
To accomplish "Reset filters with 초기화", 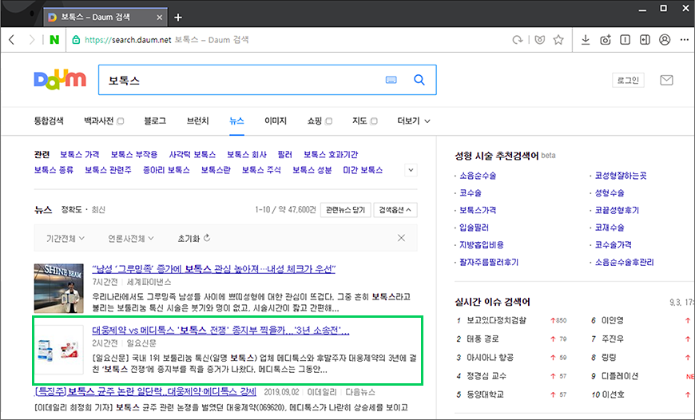I will click(193, 239).
